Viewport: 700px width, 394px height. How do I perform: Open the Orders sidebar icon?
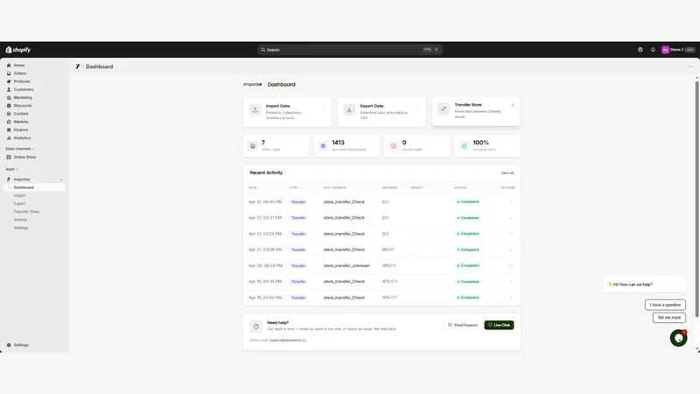coord(9,74)
